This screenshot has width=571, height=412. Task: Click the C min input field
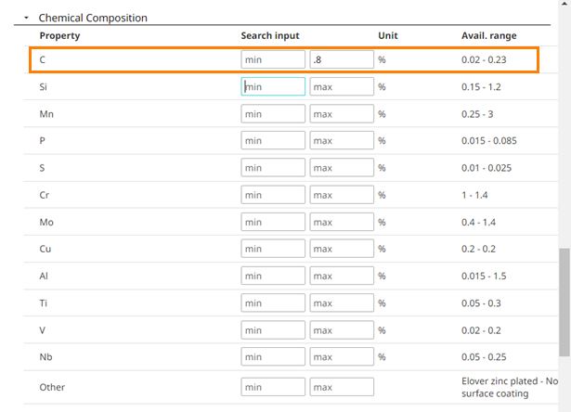272,59
